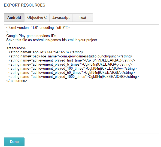Click the opening <resources> tag line

(16, 48)
